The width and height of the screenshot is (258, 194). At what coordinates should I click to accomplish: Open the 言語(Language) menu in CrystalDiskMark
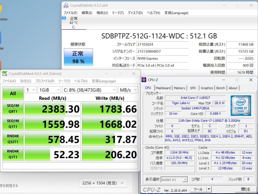[x=104, y=81]
